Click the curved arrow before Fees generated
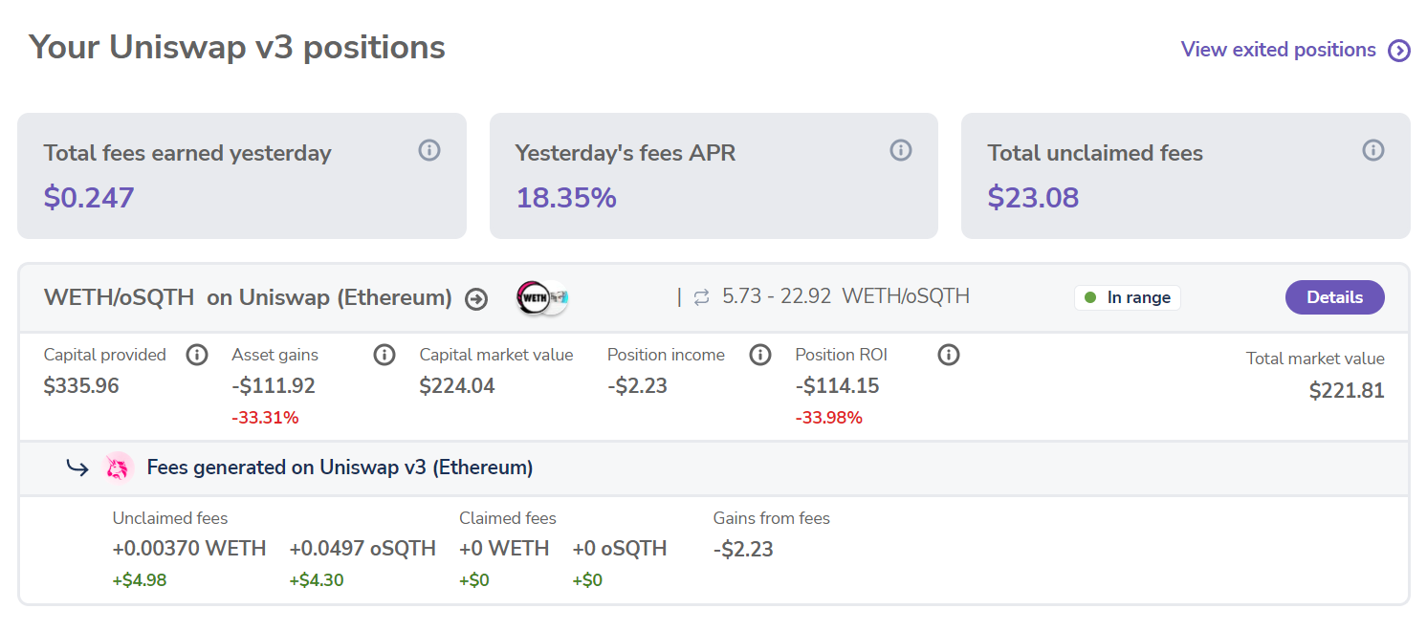The height and width of the screenshot is (631, 1427). (77, 468)
